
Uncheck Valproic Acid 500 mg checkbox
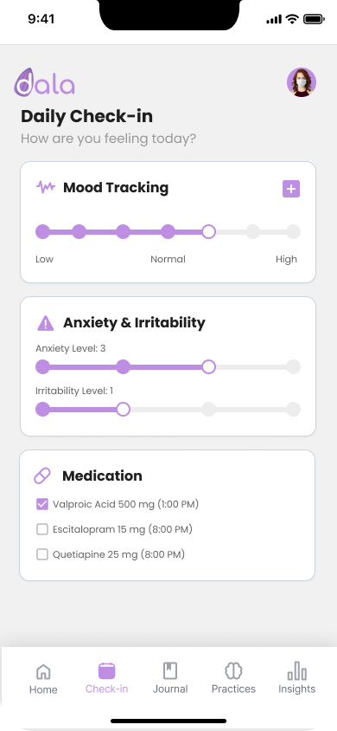click(x=42, y=504)
